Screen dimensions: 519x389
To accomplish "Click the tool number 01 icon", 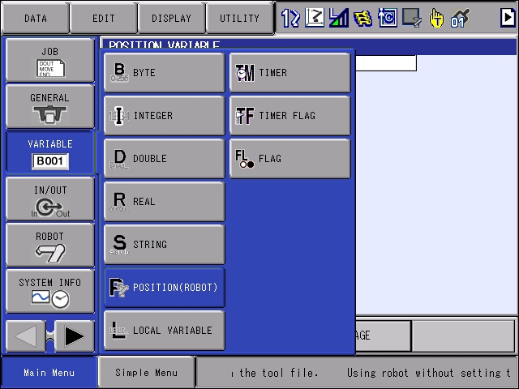I will coord(460,18).
